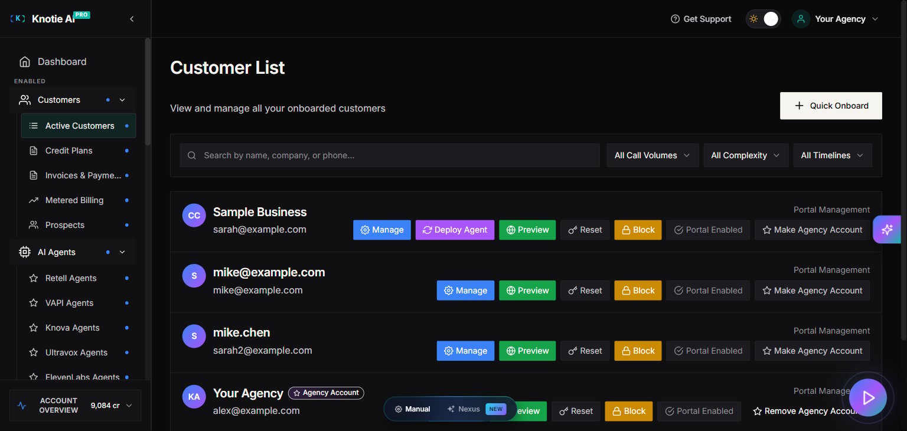Image resolution: width=907 pixels, height=431 pixels.
Task: Collapse the AI Agents section chevron
Action: point(122,252)
